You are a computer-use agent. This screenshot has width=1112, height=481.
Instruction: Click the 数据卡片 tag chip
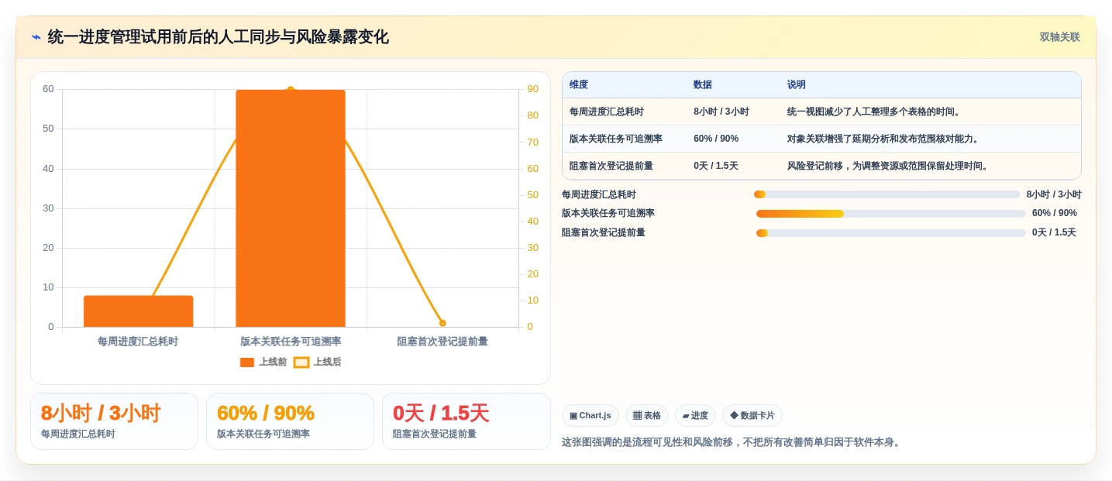752,416
